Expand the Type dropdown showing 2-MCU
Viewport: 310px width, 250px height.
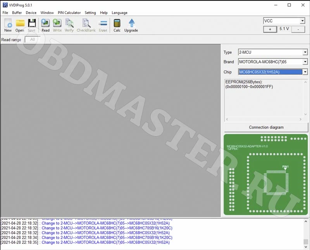point(305,52)
